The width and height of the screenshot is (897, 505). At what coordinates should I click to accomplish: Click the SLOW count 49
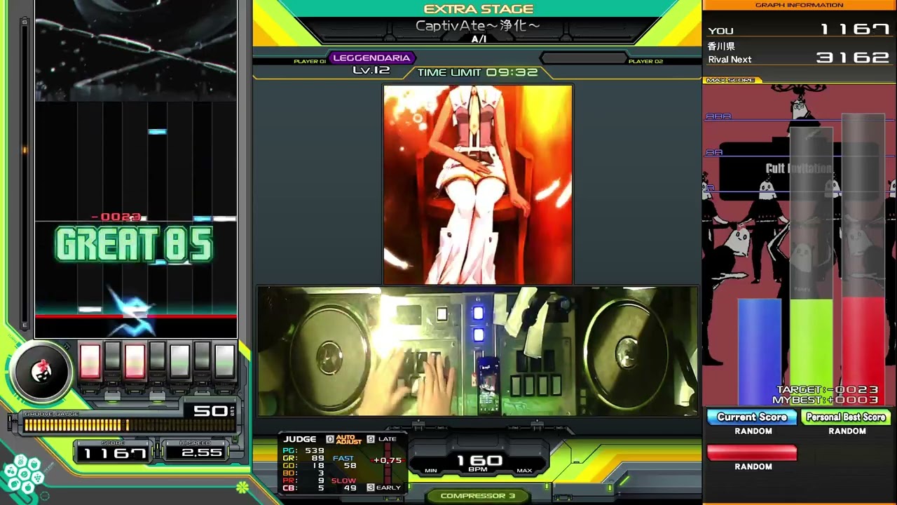coord(350,488)
